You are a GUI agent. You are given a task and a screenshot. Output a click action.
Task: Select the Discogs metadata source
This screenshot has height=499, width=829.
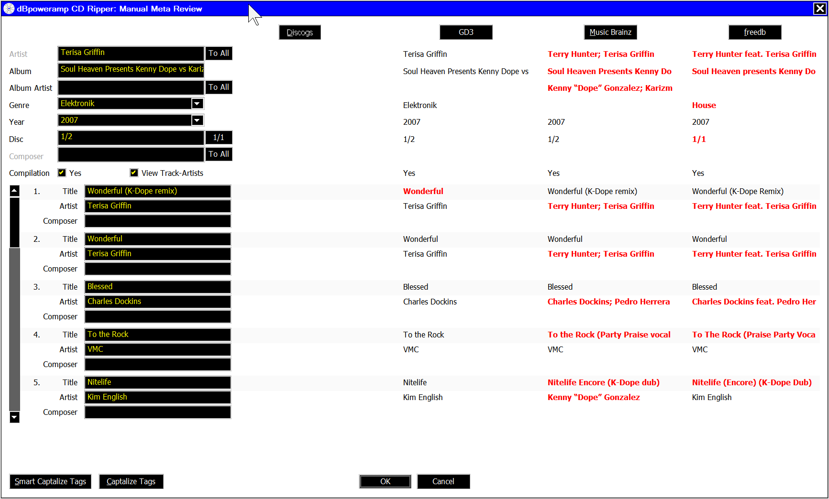point(299,33)
